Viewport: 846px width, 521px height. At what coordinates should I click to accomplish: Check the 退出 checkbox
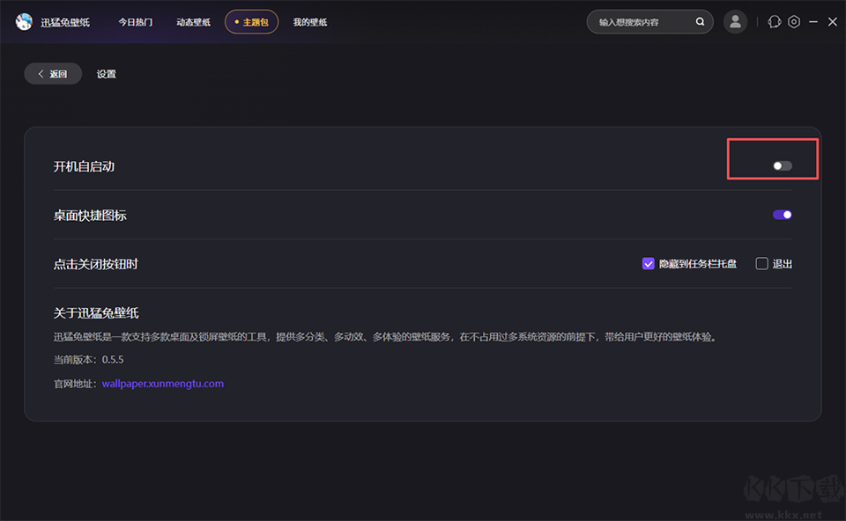(x=761, y=264)
